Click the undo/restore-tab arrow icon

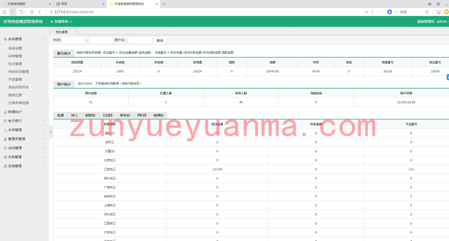21,12
